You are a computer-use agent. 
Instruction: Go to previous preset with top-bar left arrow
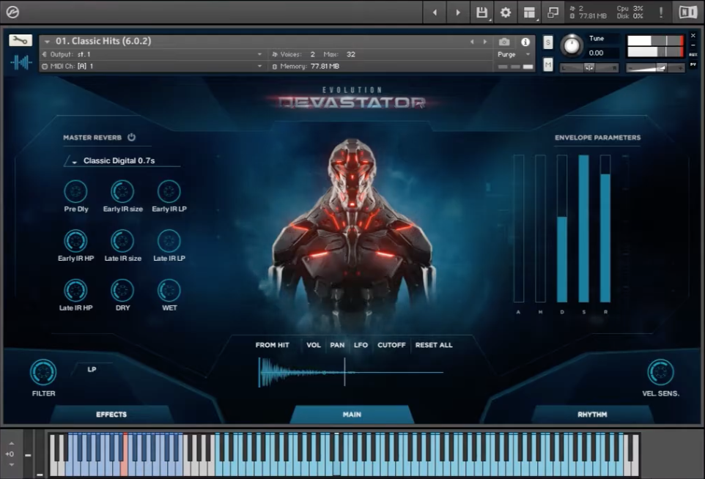(435, 12)
